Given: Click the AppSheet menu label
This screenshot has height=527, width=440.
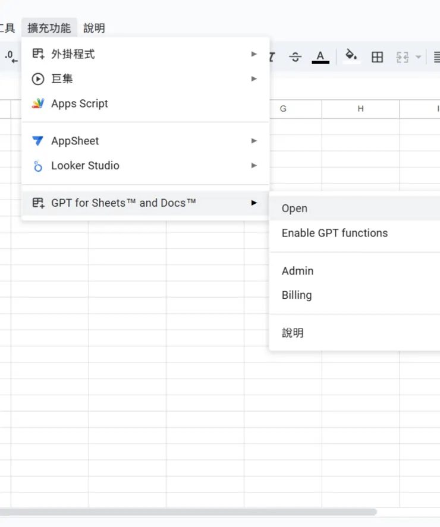Looking at the screenshot, I should 75,141.
